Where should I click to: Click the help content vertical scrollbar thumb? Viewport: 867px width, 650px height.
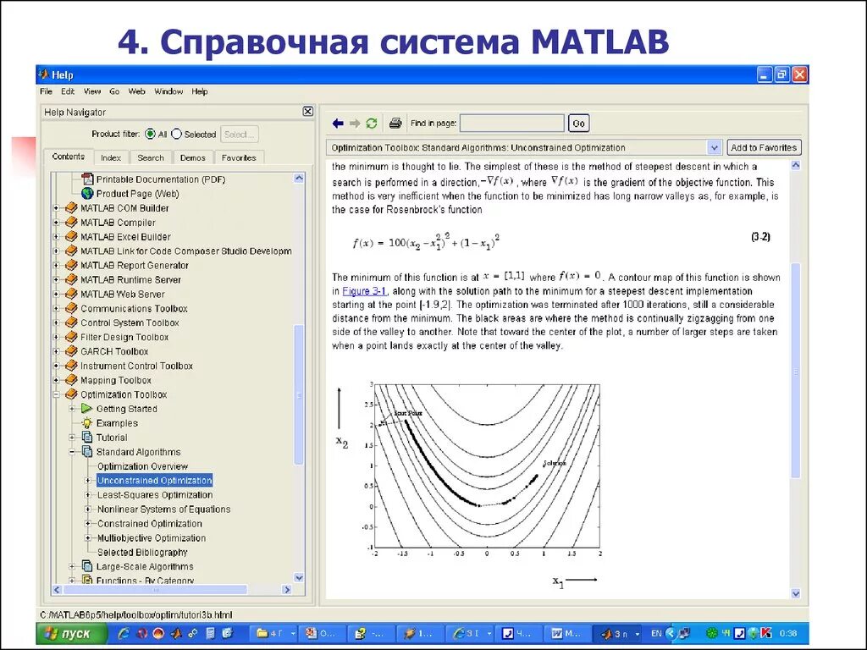796,371
